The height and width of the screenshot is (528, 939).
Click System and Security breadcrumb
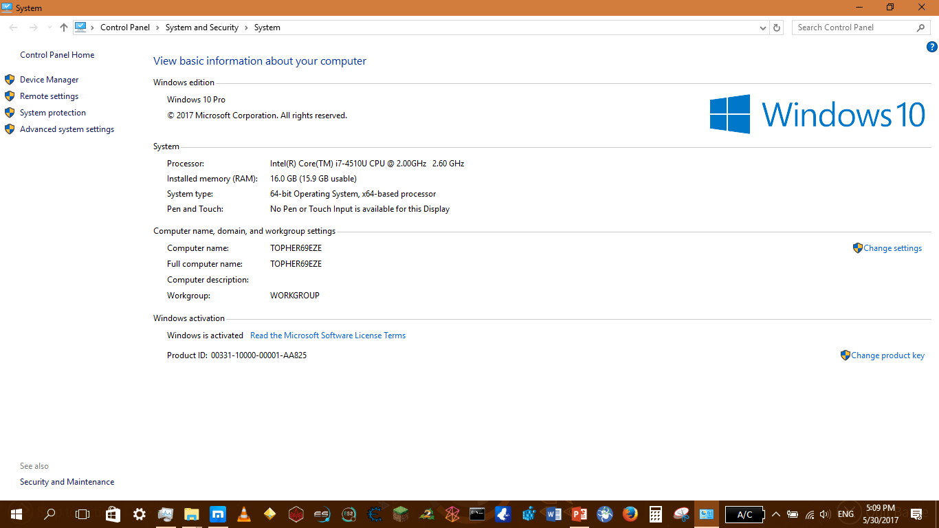pyautogui.click(x=201, y=27)
